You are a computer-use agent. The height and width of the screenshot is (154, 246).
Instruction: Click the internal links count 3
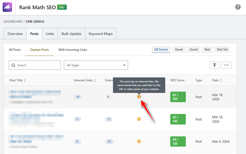click(x=77, y=119)
